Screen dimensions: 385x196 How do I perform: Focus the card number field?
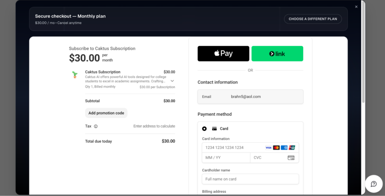tap(250, 148)
